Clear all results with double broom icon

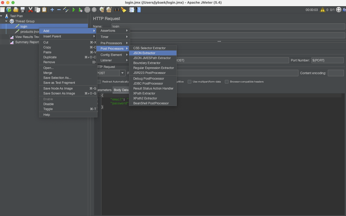[x=109, y=10]
